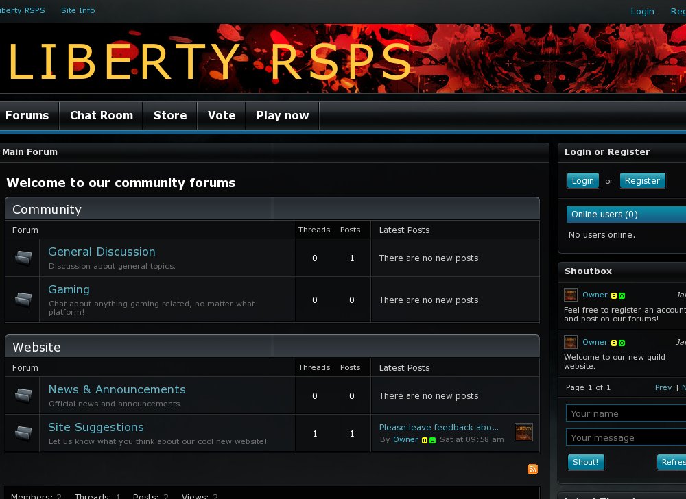Switch to the Chat Room tab

(x=101, y=115)
